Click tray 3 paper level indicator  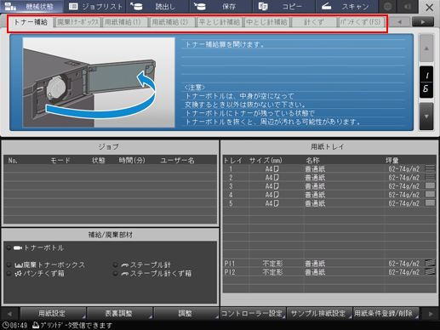click(x=430, y=185)
